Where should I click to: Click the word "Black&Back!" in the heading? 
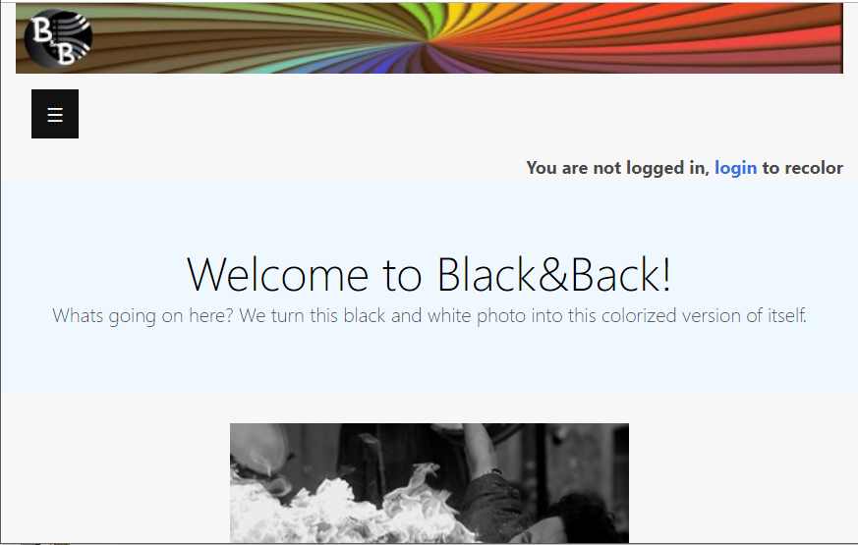point(553,274)
